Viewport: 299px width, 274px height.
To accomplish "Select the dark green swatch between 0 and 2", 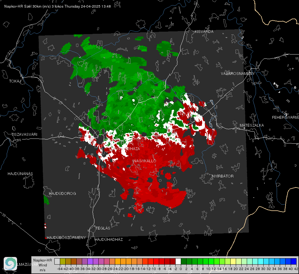I will [184, 261].
